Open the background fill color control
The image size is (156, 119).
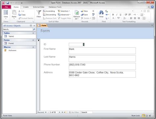pos(124,18)
